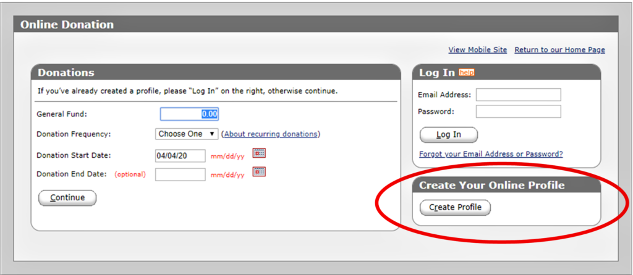The image size is (633, 275).
Task: Click the orange help icon beside Log In
Action: (x=466, y=73)
